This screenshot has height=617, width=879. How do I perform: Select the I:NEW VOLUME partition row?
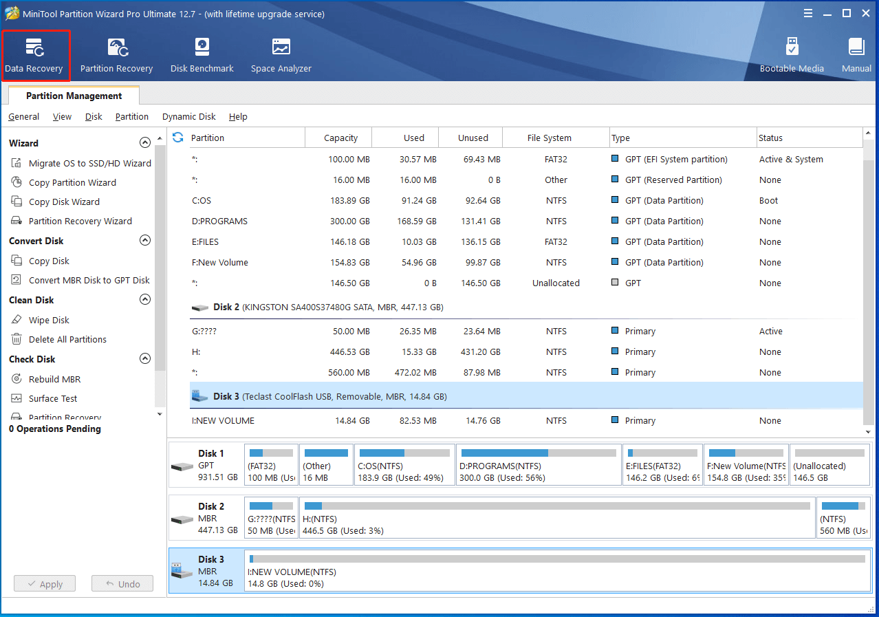coord(526,421)
